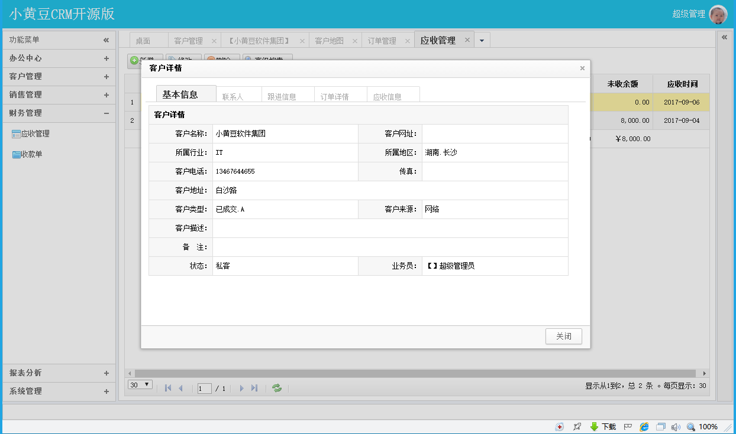The height and width of the screenshot is (434, 736).
Task: Open the tab list dropdown arrow
Action: tap(482, 40)
